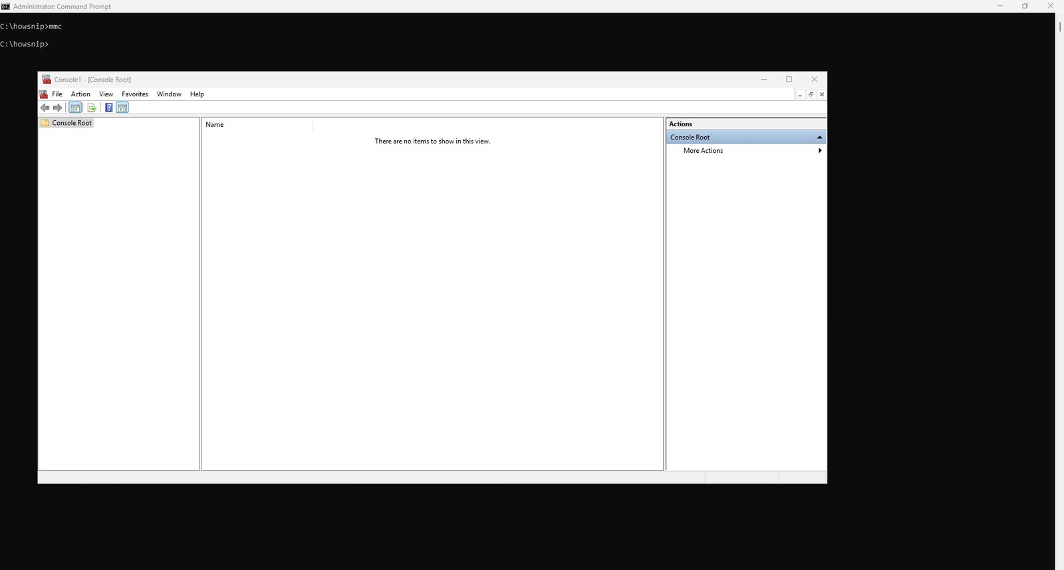Click the Actions pane header text
Viewport: 1064px width, 570px height.
pyautogui.click(x=680, y=124)
